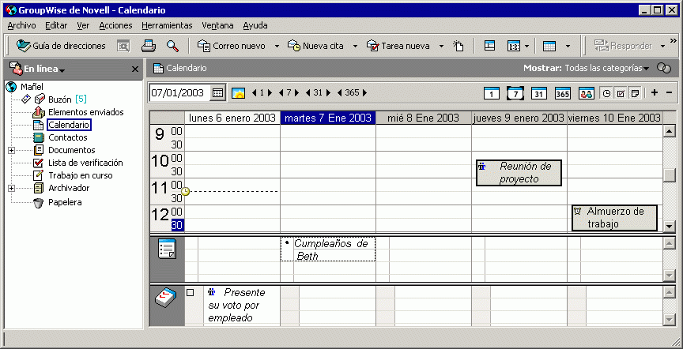Open the Ayuda menu

click(255, 26)
